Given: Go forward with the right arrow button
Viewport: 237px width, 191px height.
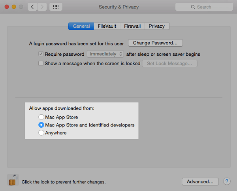Looking at the screenshot, I should 42,7.
